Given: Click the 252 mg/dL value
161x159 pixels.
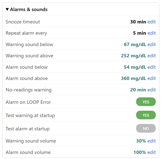Looking at the screenshot, I should tap(133, 56).
